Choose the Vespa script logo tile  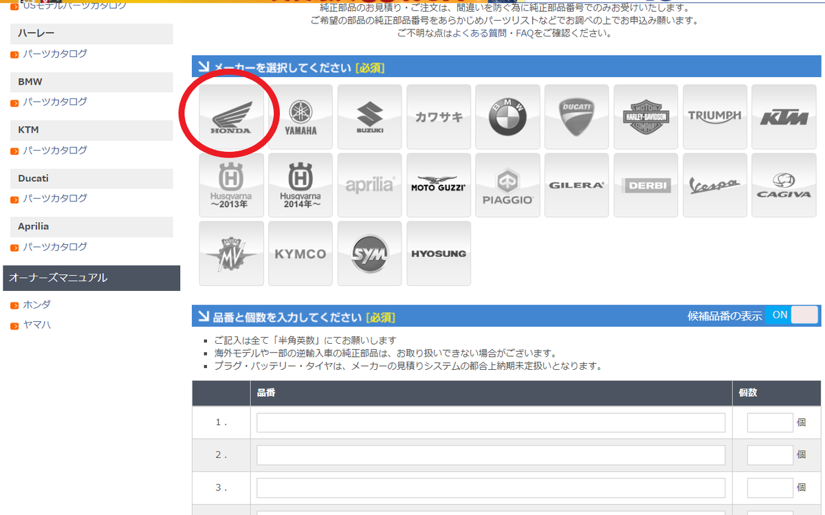[715, 185]
